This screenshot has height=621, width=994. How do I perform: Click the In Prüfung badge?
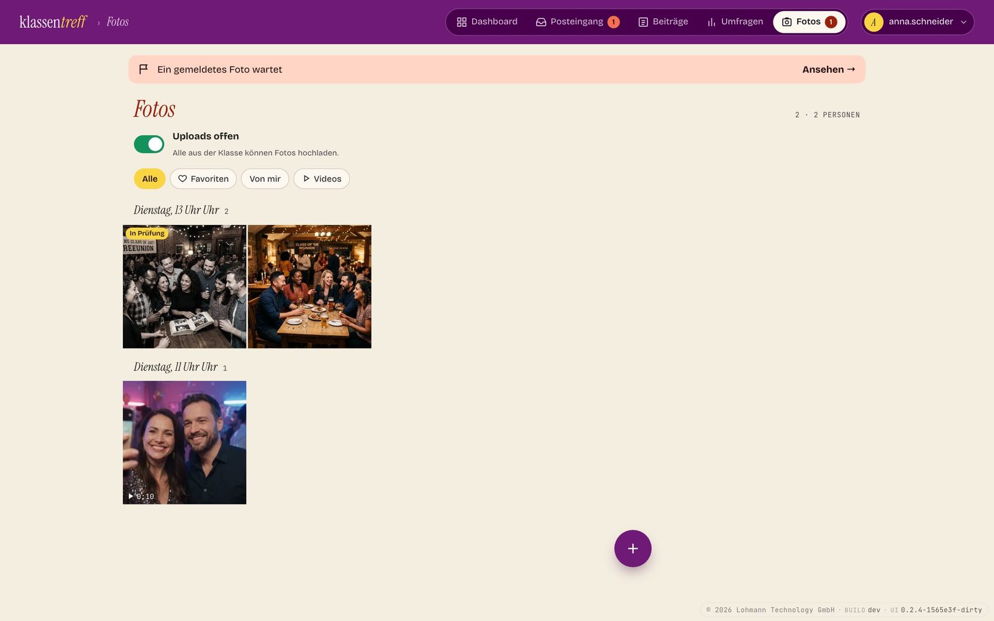(147, 233)
